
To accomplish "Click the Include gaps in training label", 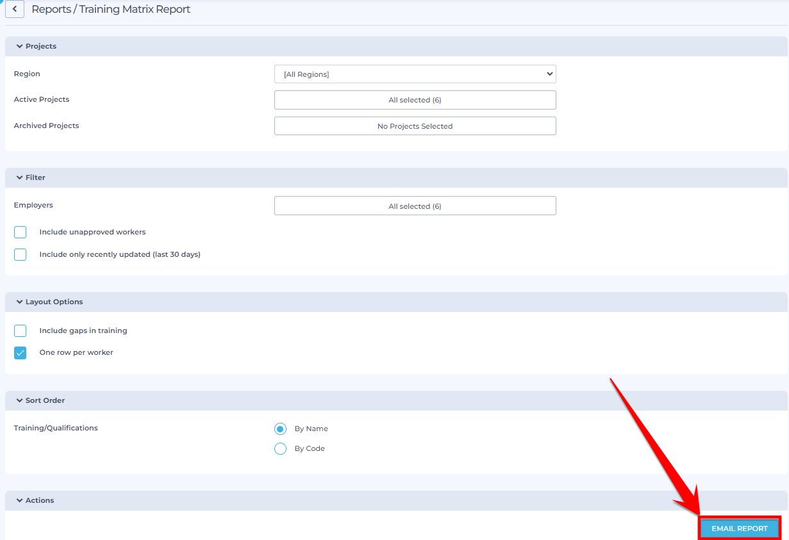I will coord(83,331).
